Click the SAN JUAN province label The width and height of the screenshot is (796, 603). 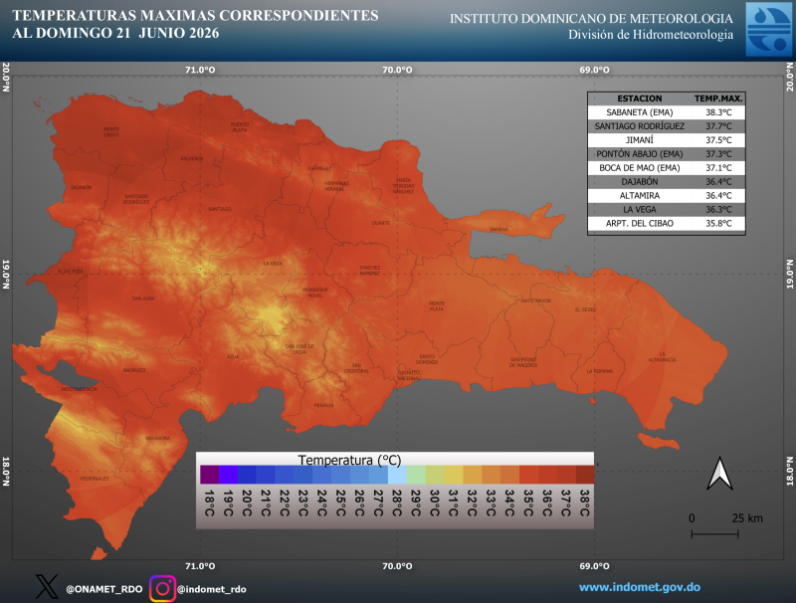(x=143, y=299)
